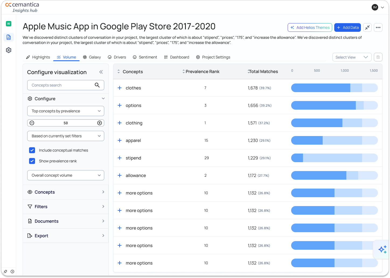The width and height of the screenshot is (390, 278).
Task: Expand the stipend concept row
Action: pos(120,158)
